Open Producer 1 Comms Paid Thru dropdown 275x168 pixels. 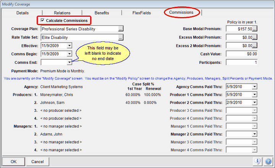click(254, 95)
